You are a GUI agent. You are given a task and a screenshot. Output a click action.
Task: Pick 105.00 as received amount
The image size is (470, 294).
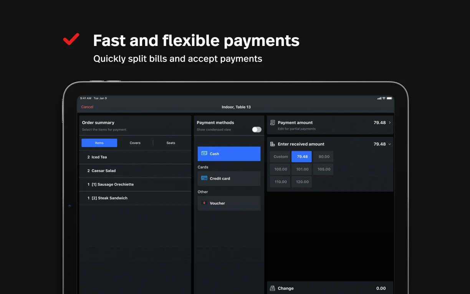(324, 169)
